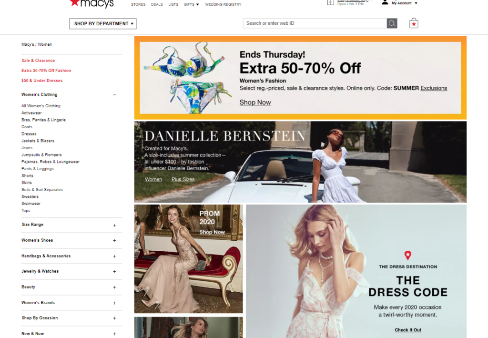This screenshot has height=338, width=488.
Task: Open the Deals menu item
Action: click(x=157, y=4)
